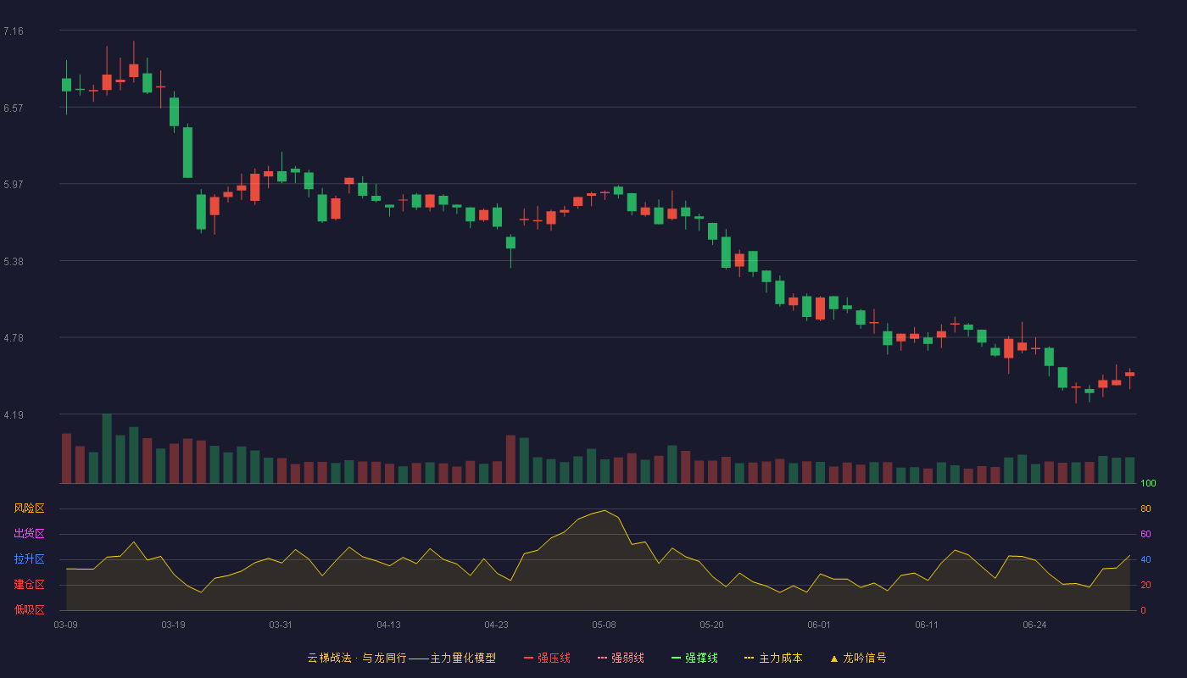The image size is (1187, 678).
Task: Click the 80 indicator scale value
Action: (x=1145, y=509)
